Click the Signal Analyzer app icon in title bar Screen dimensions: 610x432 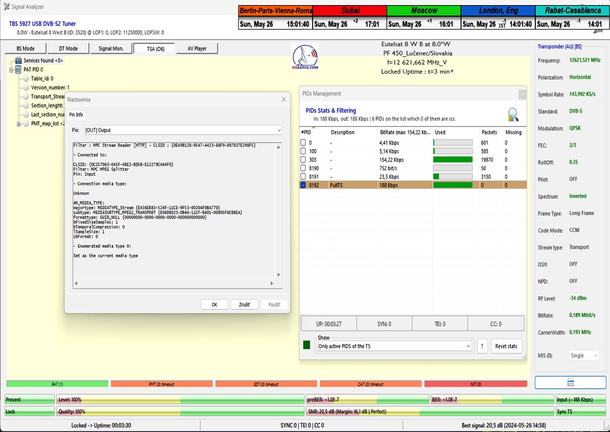(x=6, y=7)
